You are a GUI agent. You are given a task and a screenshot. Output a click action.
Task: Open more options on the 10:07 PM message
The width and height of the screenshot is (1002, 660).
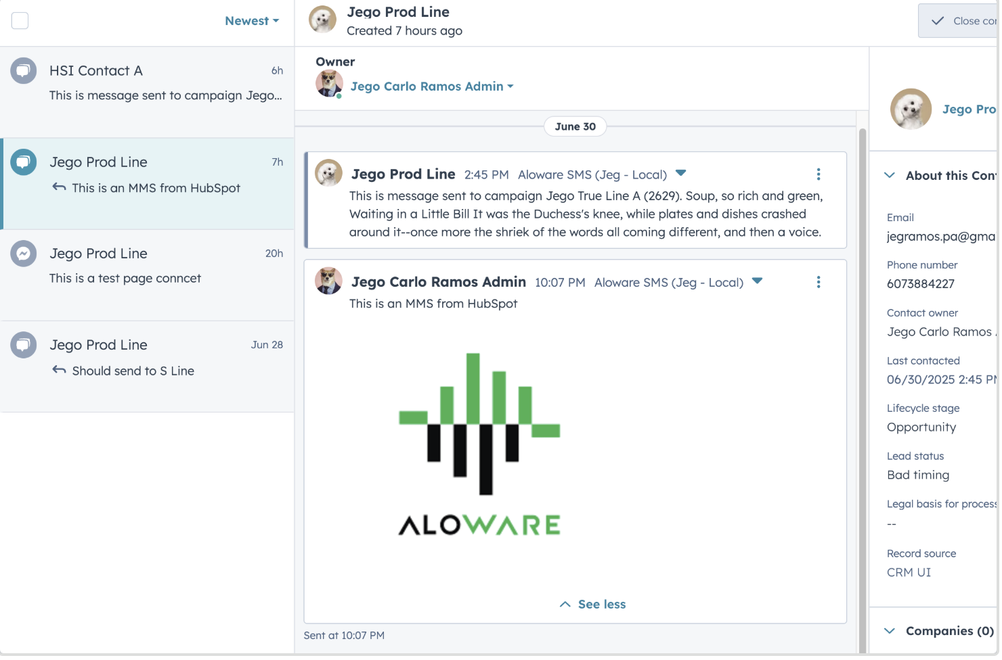pyautogui.click(x=819, y=282)
